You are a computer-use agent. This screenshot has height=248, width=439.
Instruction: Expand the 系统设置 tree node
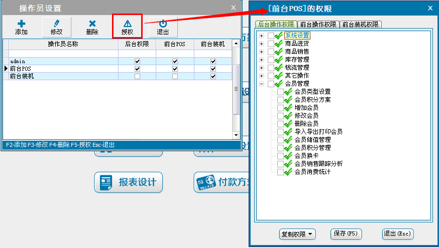coord(261,36)
